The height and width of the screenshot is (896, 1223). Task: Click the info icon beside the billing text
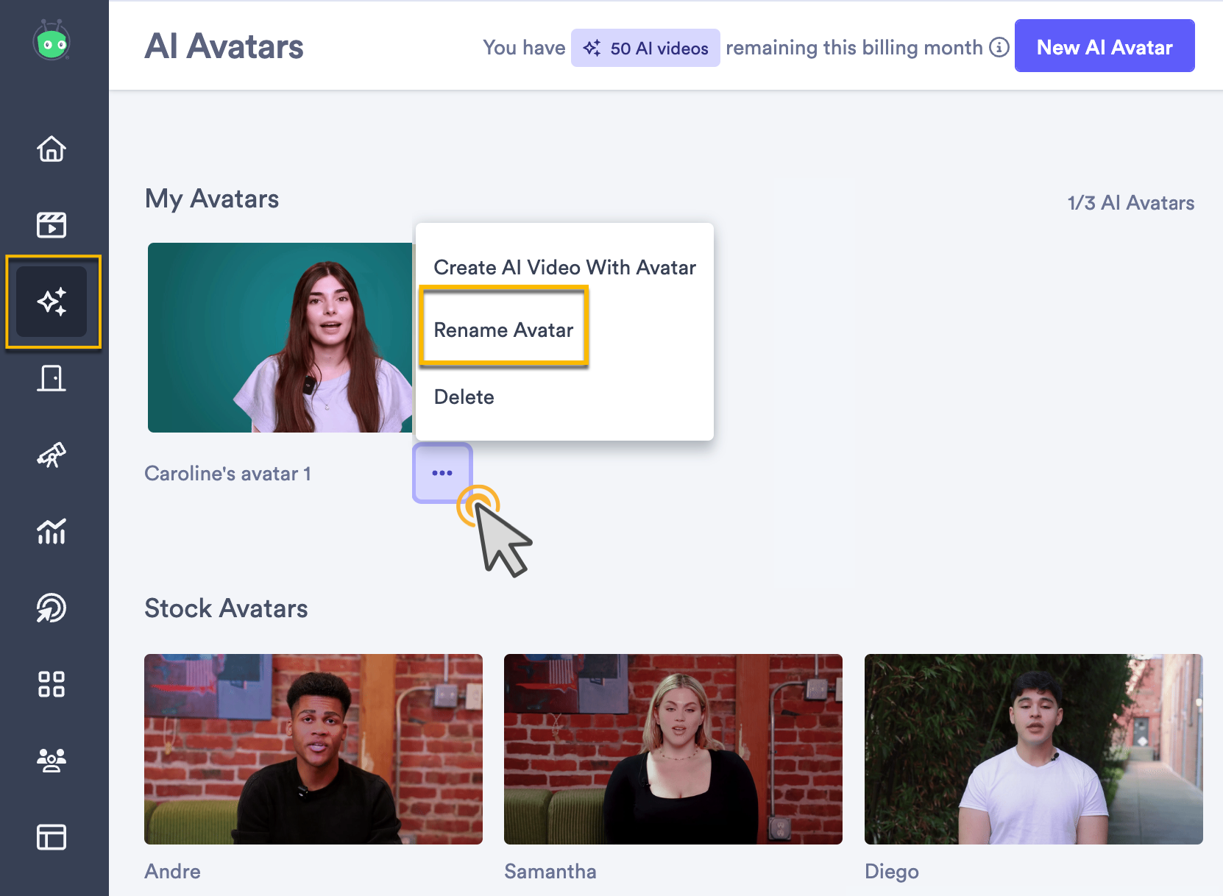(x=999, y=47)
